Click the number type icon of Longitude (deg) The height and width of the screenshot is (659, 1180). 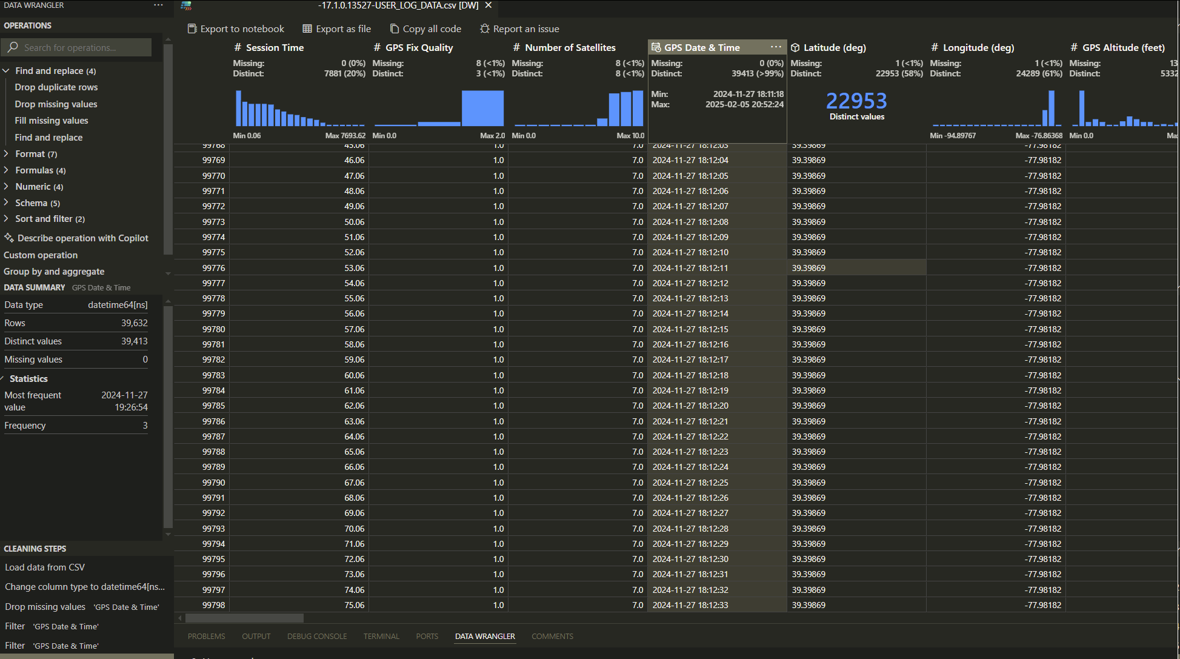935,47
